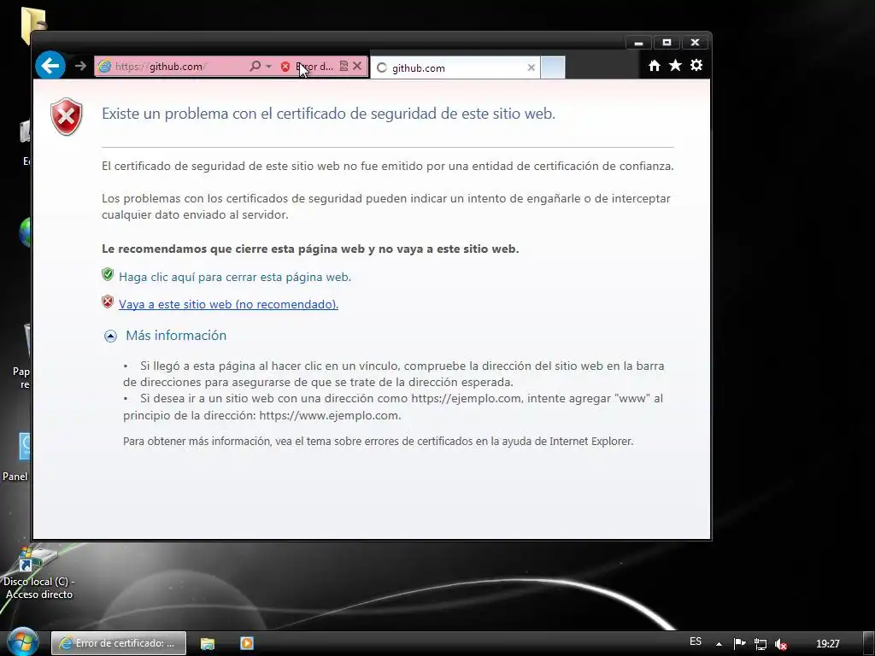Image resolution: width=875 pixels, height=656 pixels.
Task: Click 'Error de certificado' taskbar button
Action: point(118,643)
